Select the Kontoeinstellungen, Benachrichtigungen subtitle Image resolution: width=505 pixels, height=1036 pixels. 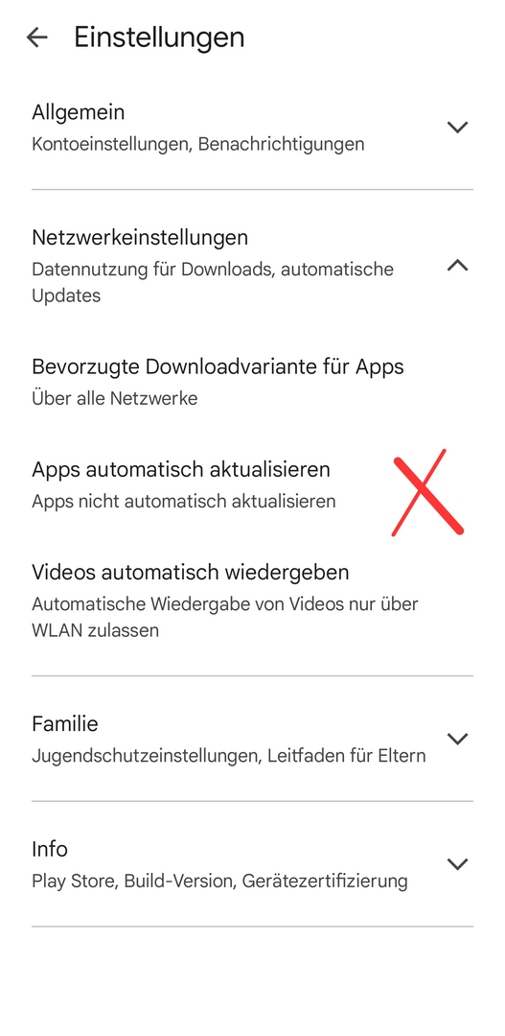(198, 144)
